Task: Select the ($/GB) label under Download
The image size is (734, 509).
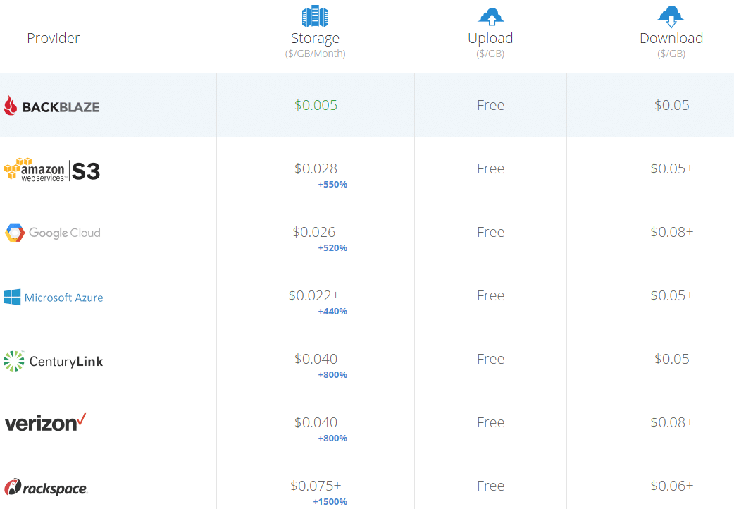Action: point(671,54)
